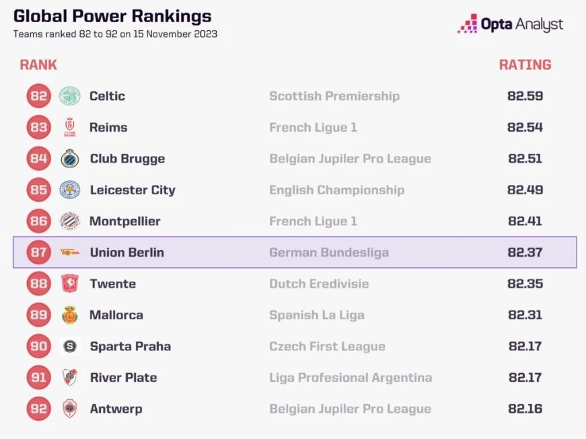The width and height of the screenshot is (586, 439).
Task: Select the rank 87 red badge
Action: (x=38, y=252)
